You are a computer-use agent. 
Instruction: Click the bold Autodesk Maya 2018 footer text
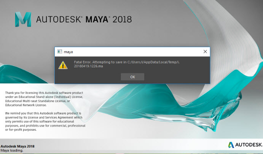point(18,146)
